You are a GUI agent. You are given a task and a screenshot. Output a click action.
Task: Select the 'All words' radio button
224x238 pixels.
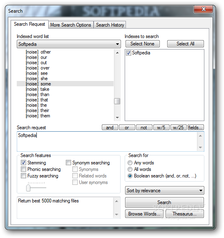[x=130, y=169]
